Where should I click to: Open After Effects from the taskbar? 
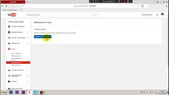click(x=17, y=92)
